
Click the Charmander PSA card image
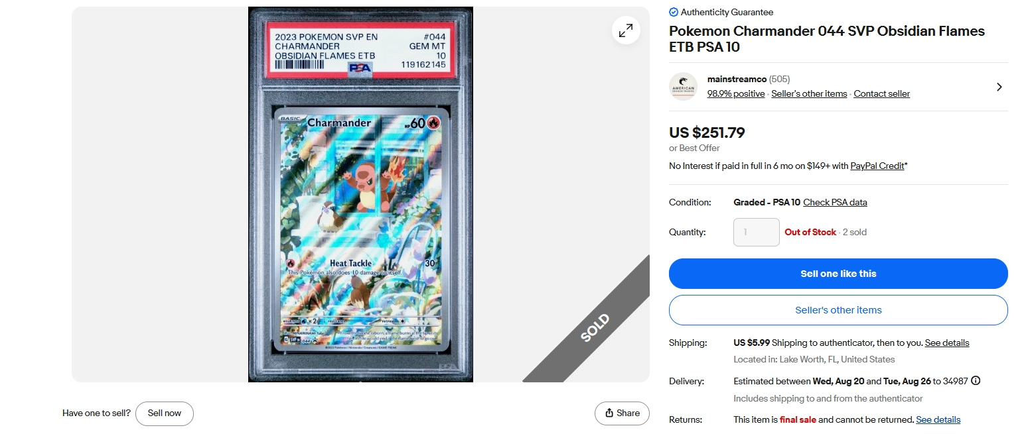(360, 194)
